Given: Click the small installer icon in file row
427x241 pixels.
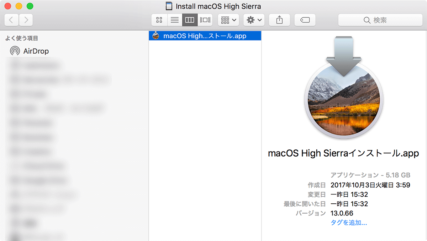Looking at the screenshot, I should (x=155, y=35).
